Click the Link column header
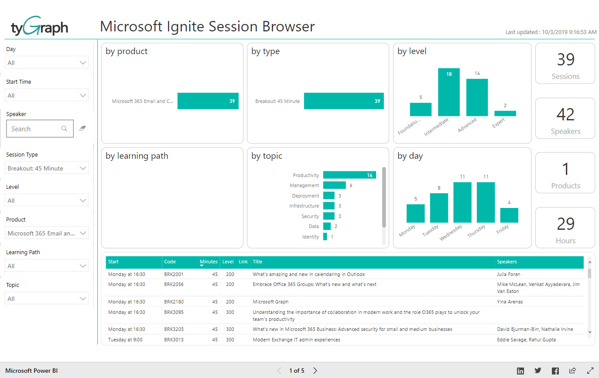 [243, 262]
